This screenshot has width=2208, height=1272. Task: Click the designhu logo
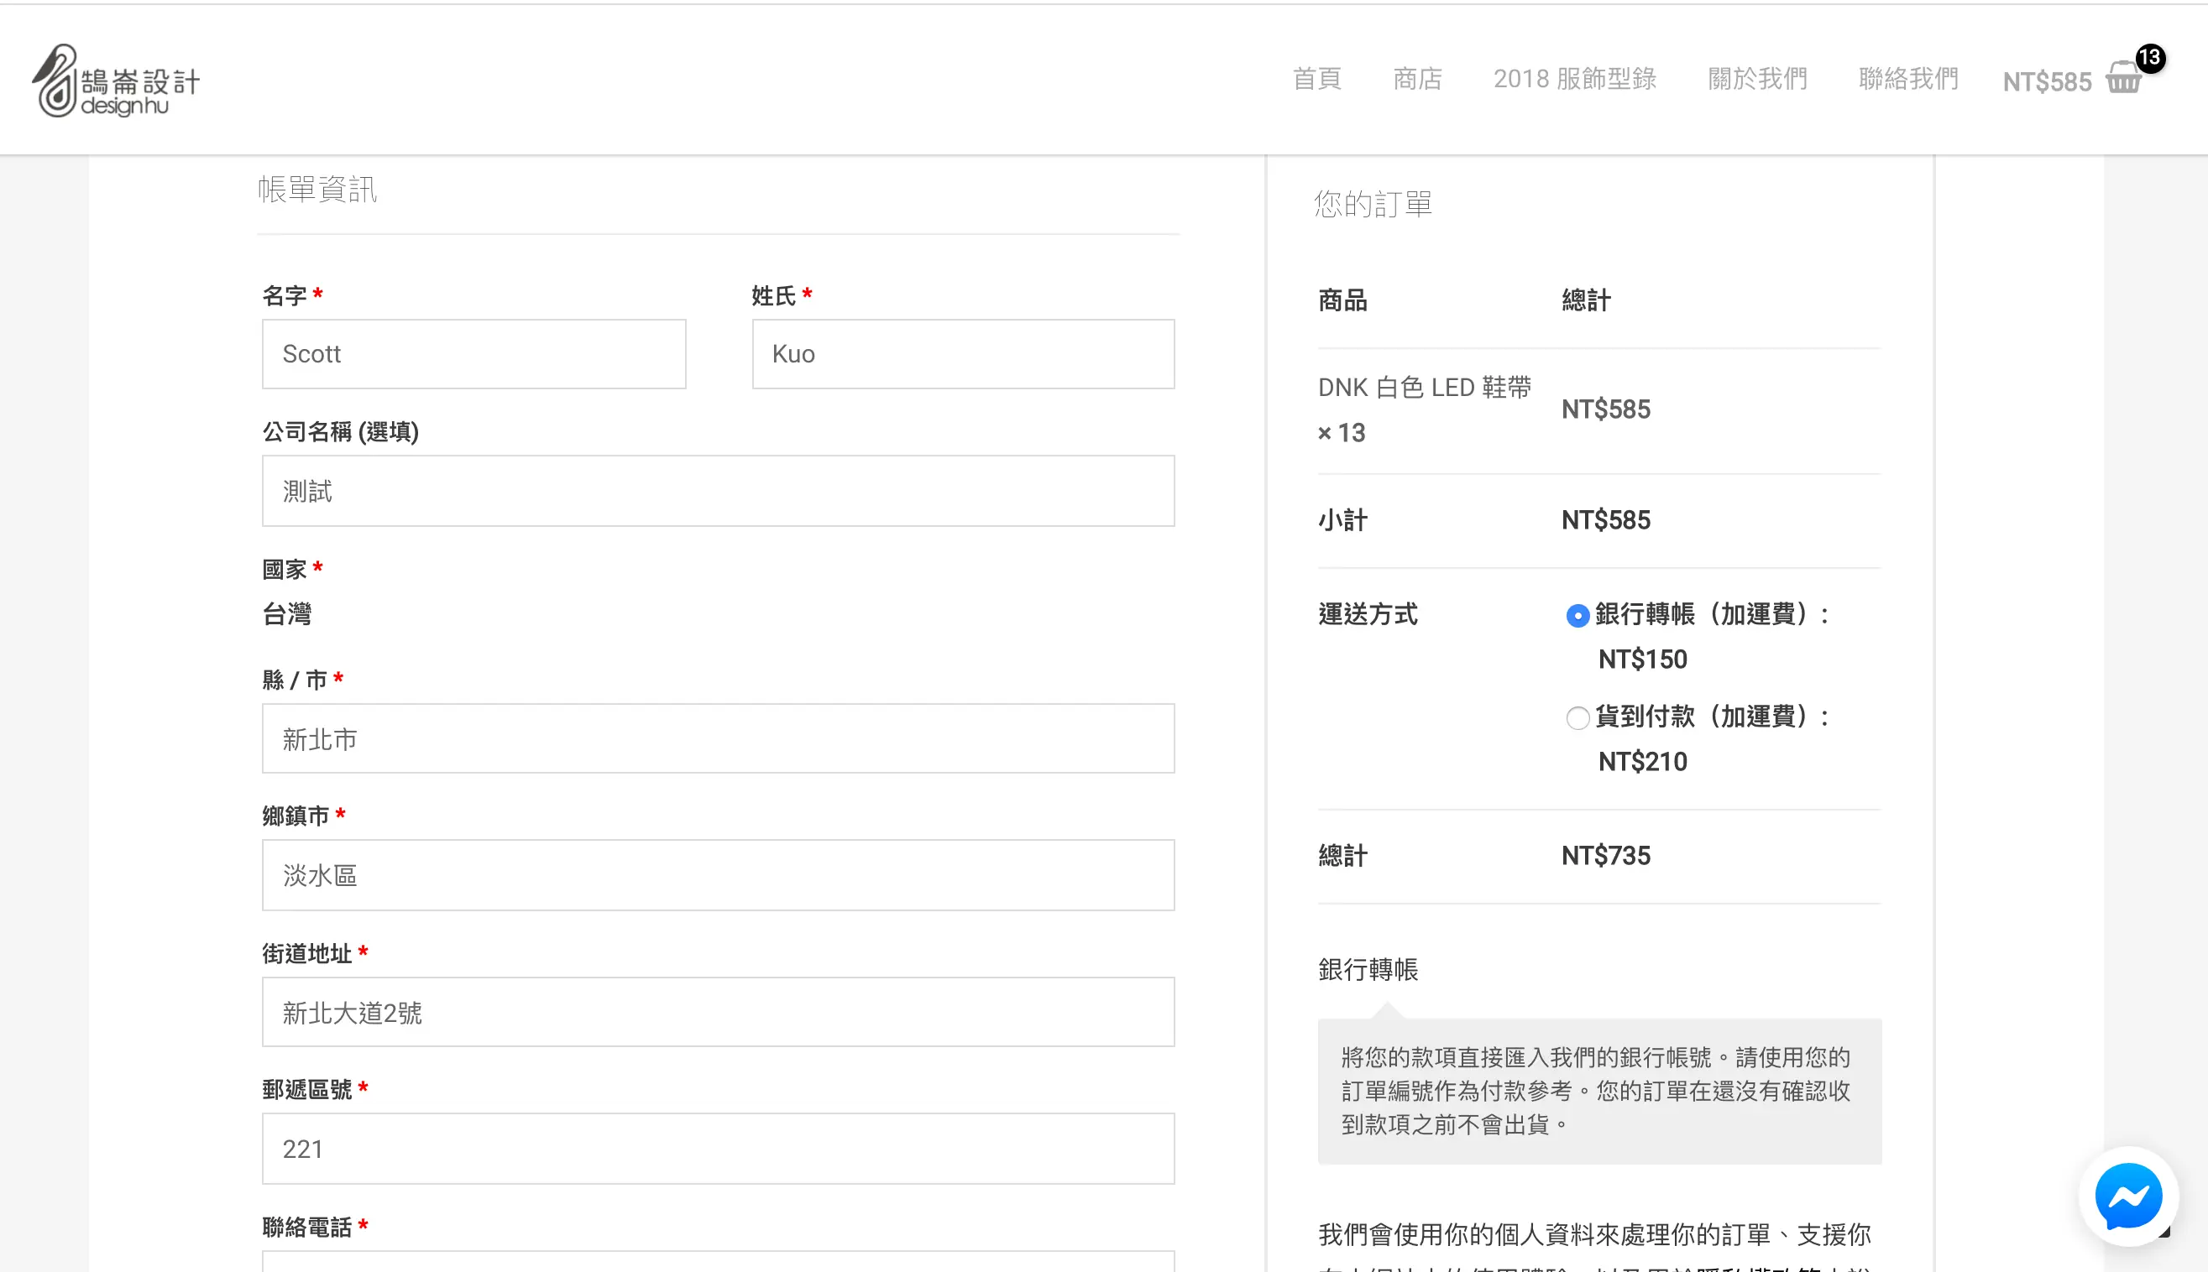[x=116, y=81]
